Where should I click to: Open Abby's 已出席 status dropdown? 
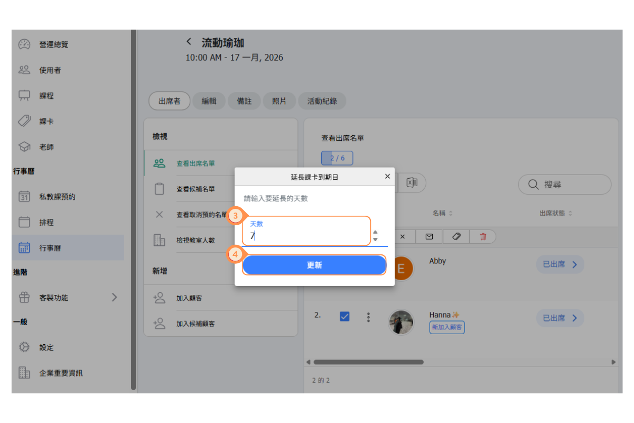point(560,264)
